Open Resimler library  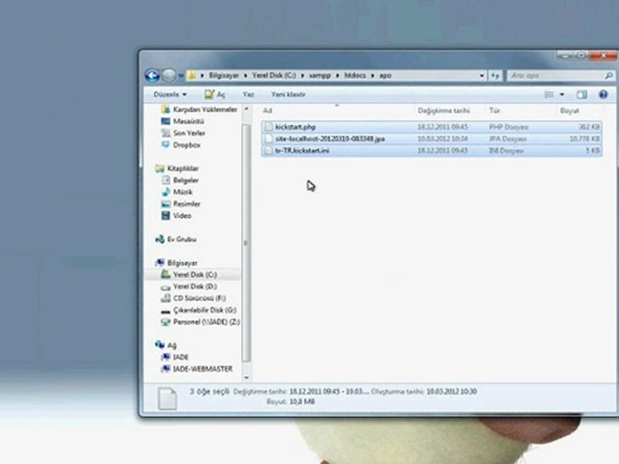[181, 204]
